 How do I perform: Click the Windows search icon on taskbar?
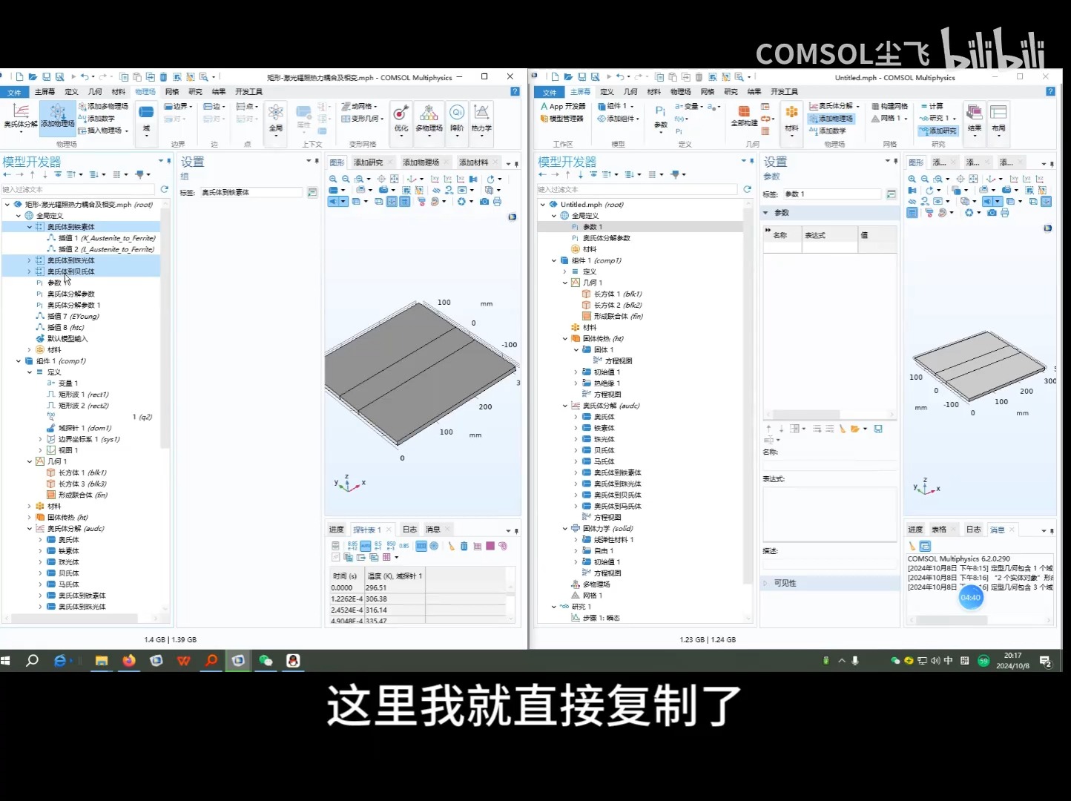[32, 660]
